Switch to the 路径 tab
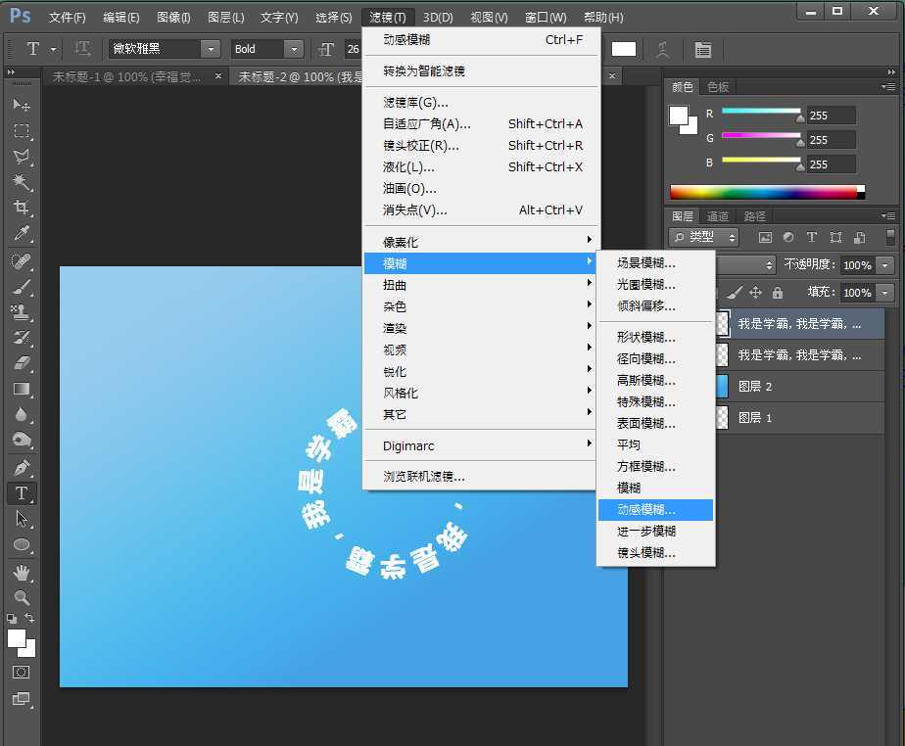 tap(754, 216)
